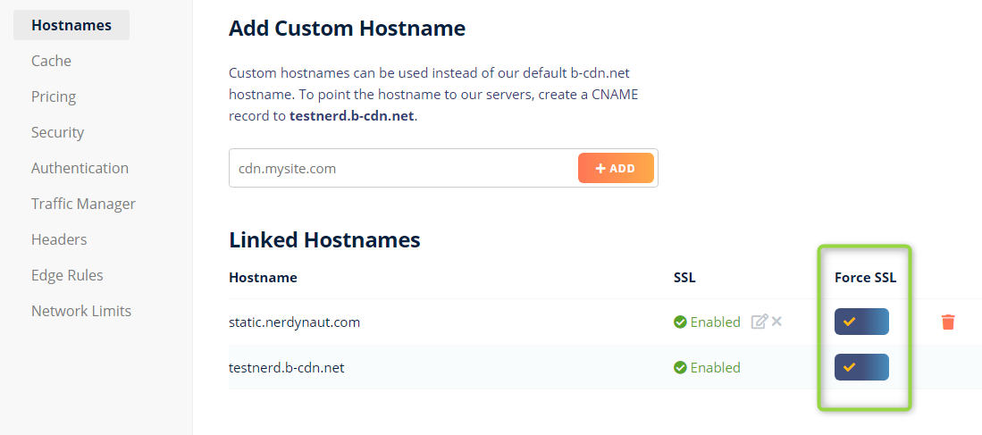This screenshot has height=435, width=982.
Task: Open Authentication settings
Action: pyautogui.click(x=80, y=168)
